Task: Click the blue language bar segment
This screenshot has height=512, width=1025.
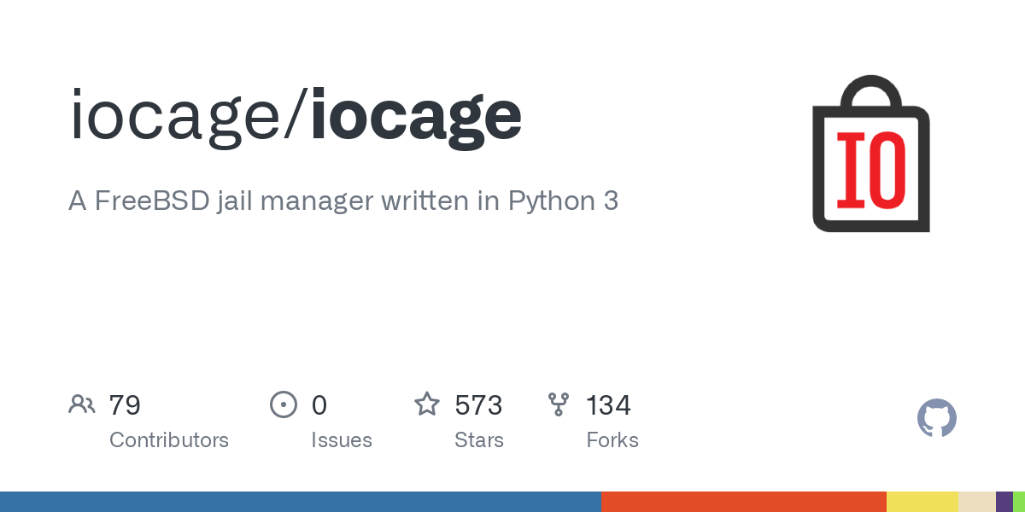Action: pos(301,502)
